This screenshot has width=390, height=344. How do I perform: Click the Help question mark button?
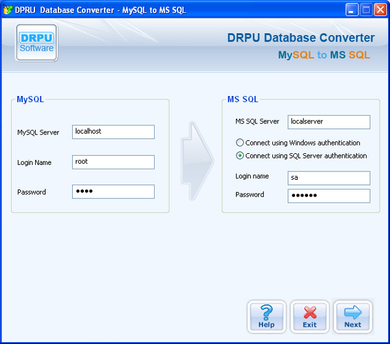click(x=266, y=317)
